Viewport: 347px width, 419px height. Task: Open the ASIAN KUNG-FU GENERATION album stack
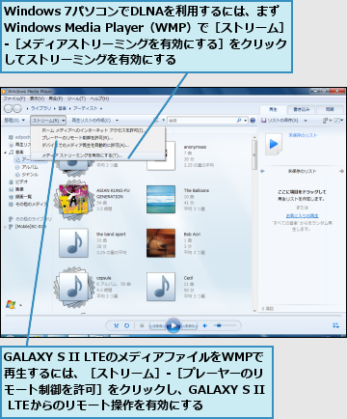[73, 200]
